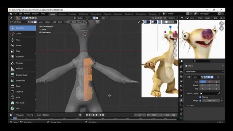Open the shading options dropdown arrow
This screenshot has height=131, width=233.
pos(176,22)
